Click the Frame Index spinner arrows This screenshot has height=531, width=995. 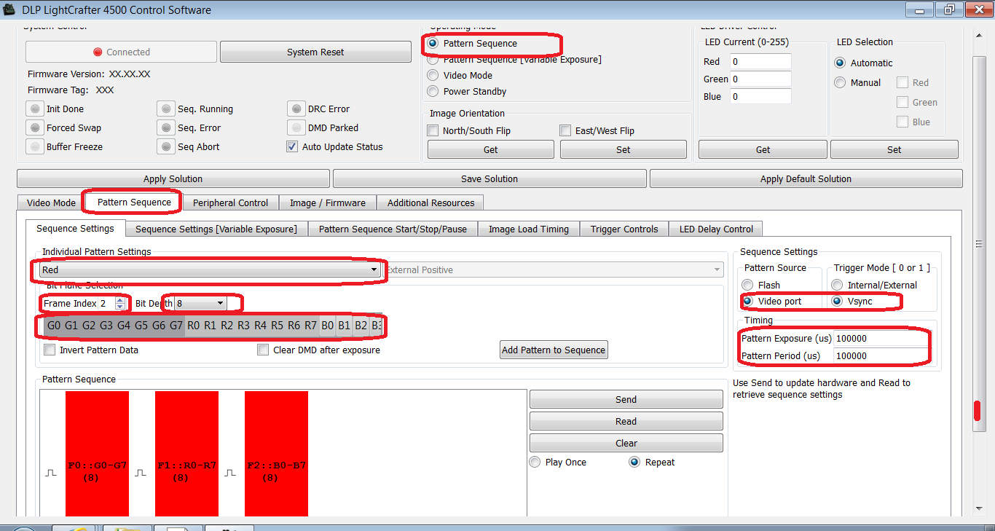pyautogui.click(x=121, y=303)
